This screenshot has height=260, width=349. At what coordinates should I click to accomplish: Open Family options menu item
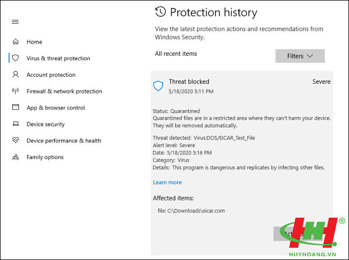[x=45, y=157]
